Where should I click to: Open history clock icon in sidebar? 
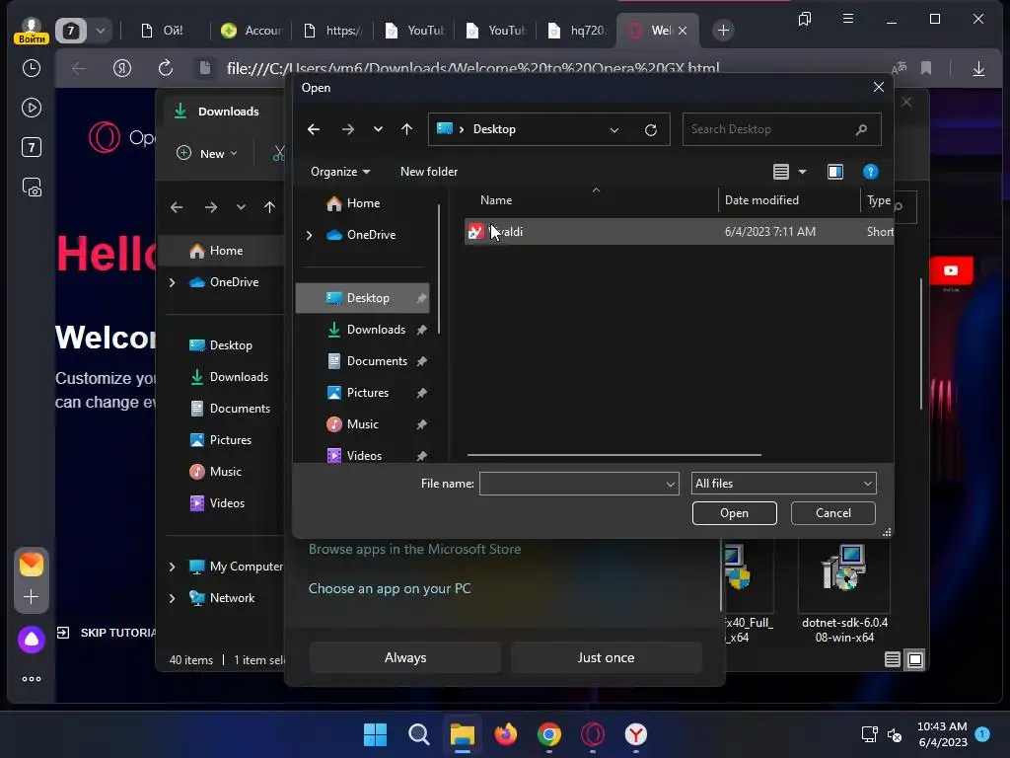pos(32,68)
